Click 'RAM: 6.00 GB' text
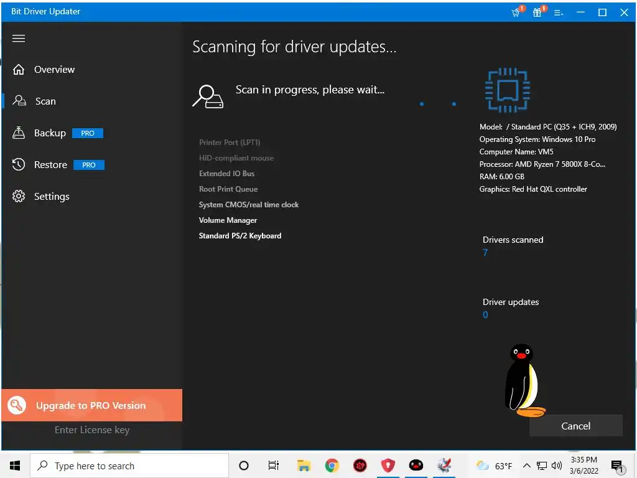The image size is (637, 478). pos(502,176)
